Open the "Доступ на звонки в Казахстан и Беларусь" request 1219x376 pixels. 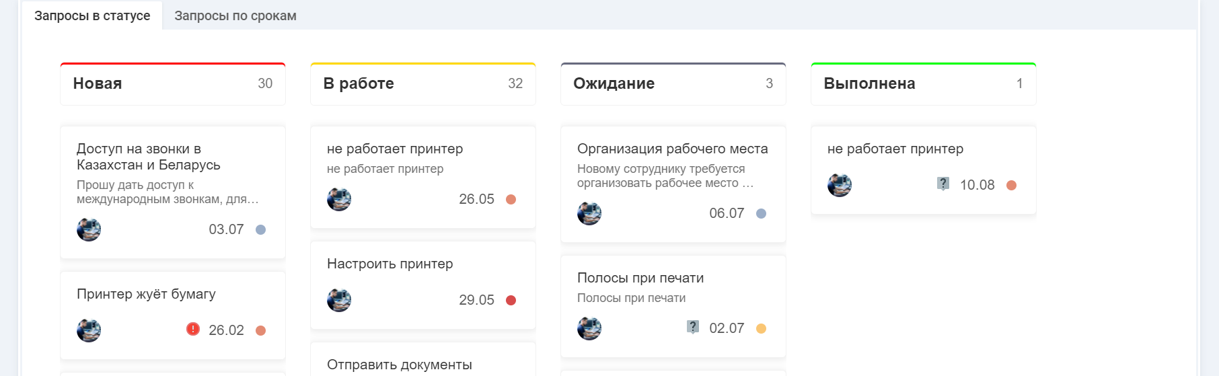tap(148, 157)
